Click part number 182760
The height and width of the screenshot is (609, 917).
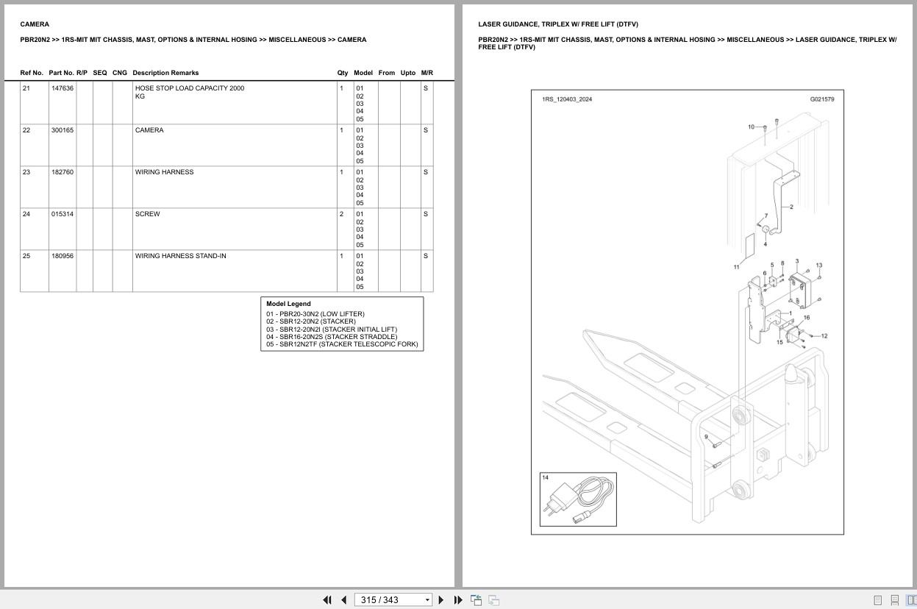(x=63, y=172)
